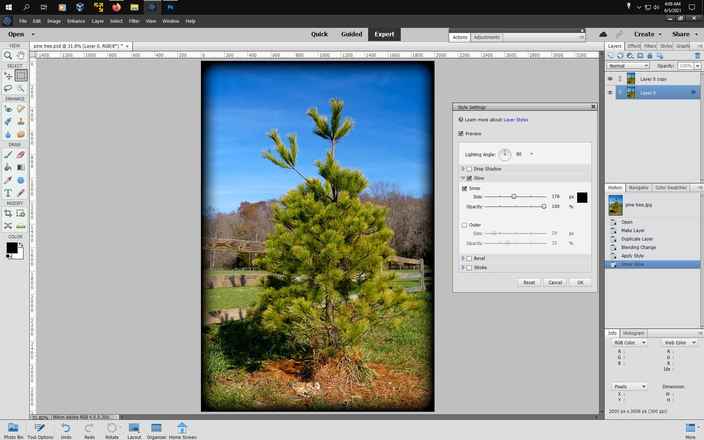Choose the Lasso tool
704x440 pixels.
[8, 88]
